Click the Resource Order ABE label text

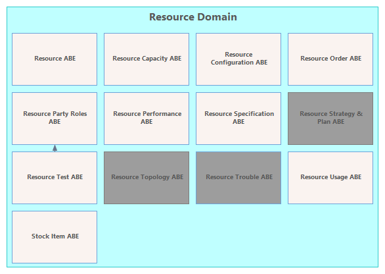(331, 59)
